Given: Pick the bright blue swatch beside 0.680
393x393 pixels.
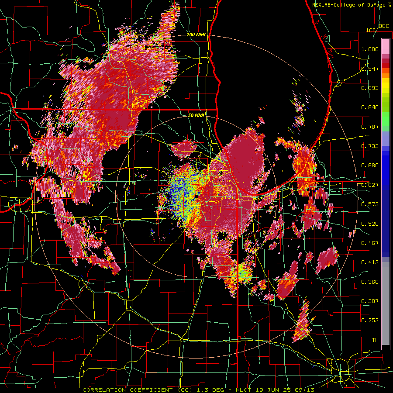Looking at the screenshot, I should (386, 167).
